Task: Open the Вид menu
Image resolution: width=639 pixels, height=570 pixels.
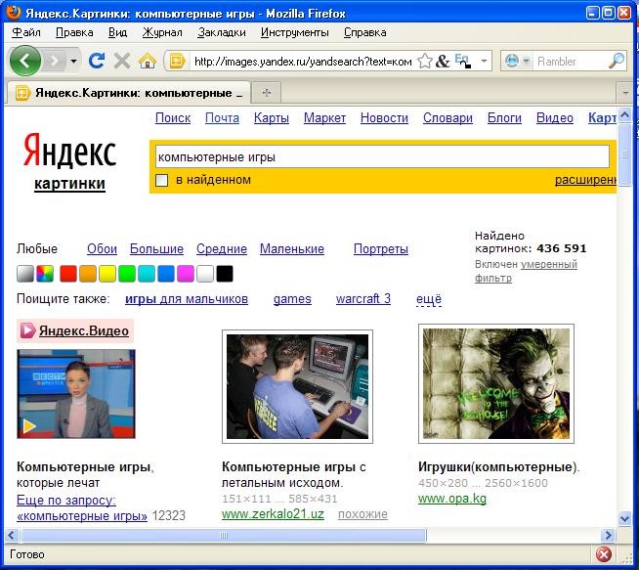Action: click(x=118, y=32)
